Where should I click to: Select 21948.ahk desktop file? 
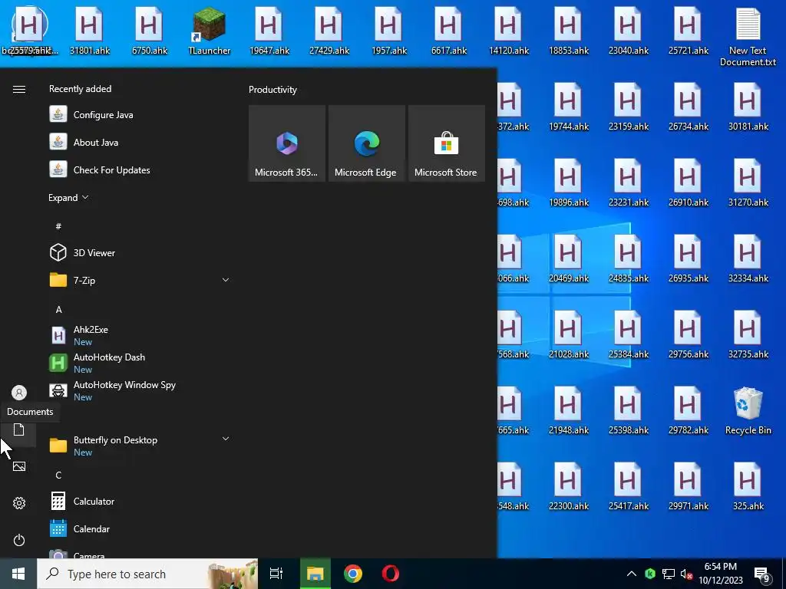pyautogui.click(x=569, y=411)
